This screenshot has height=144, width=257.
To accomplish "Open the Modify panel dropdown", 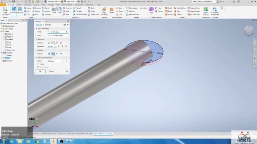I will coord(76,18).
